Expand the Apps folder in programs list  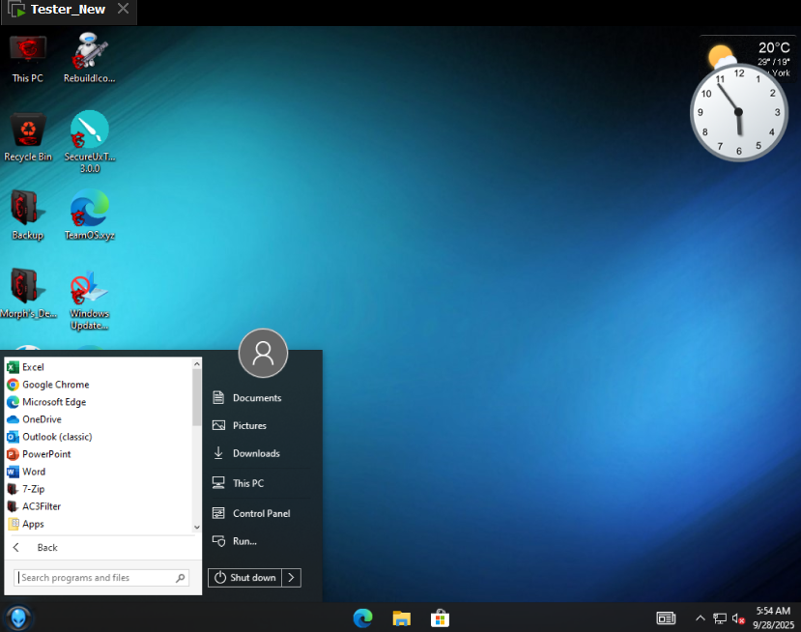coord(33,524)
